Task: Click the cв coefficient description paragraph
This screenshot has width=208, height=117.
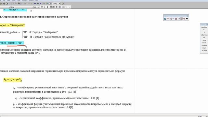Action: pyautogui.click(x=68, y=90)
